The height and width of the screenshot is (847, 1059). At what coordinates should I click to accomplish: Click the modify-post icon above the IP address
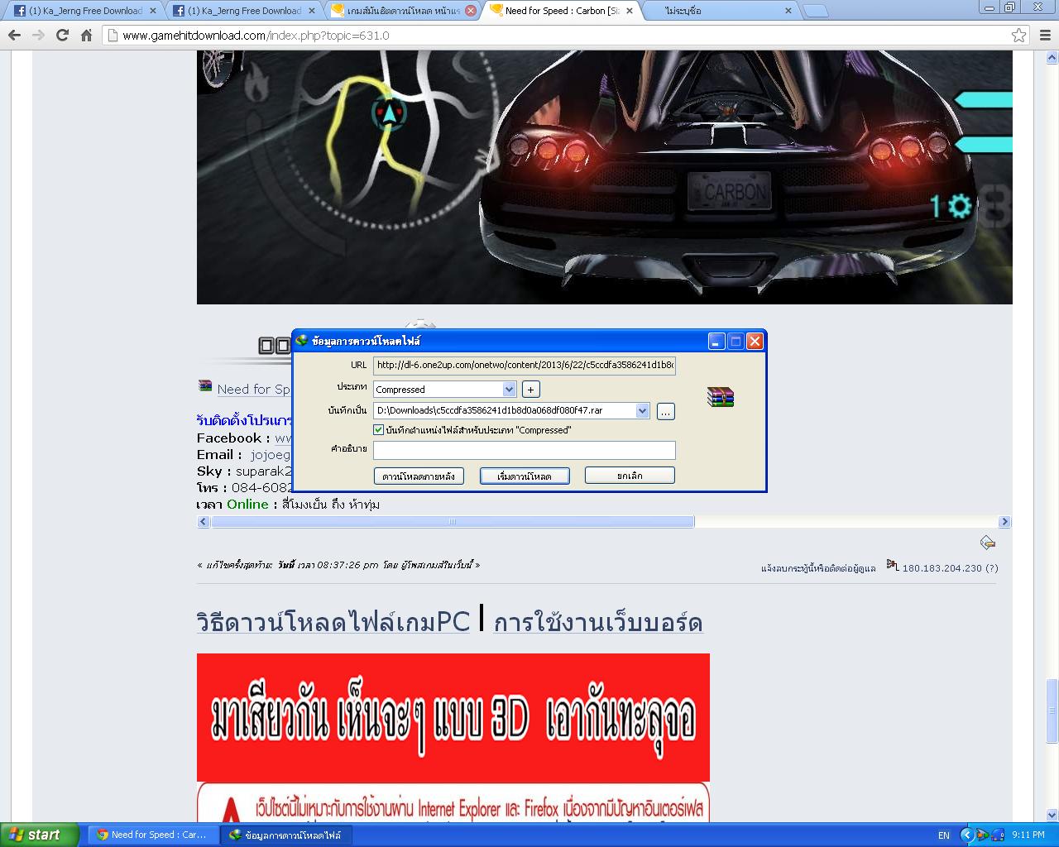coord(987,543)
